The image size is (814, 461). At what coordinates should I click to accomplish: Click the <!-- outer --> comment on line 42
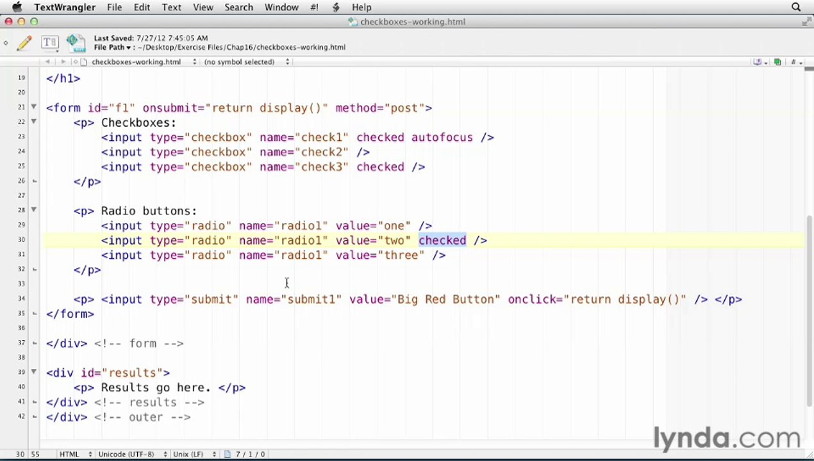tap(142, 417)
